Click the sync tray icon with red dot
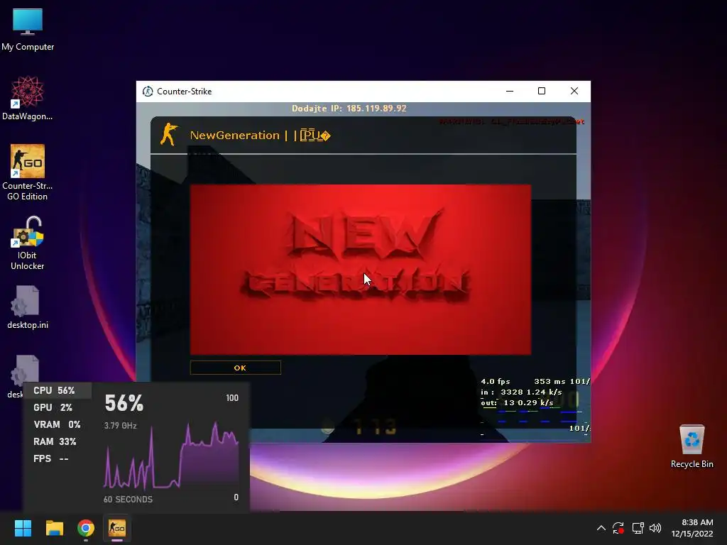Viewport: 727px width, 545px height. (618, 528)
